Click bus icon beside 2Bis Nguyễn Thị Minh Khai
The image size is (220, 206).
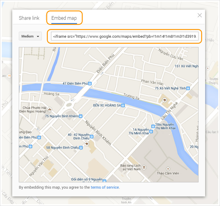[153, 126]
